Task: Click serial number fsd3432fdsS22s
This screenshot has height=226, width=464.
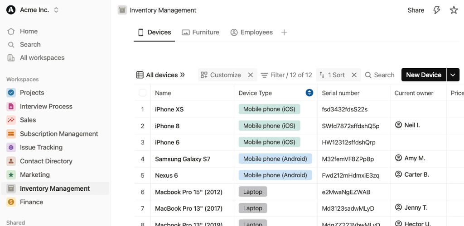Action: coord(345,109)
